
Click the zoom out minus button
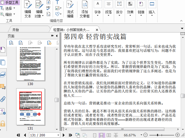(146, 135)
